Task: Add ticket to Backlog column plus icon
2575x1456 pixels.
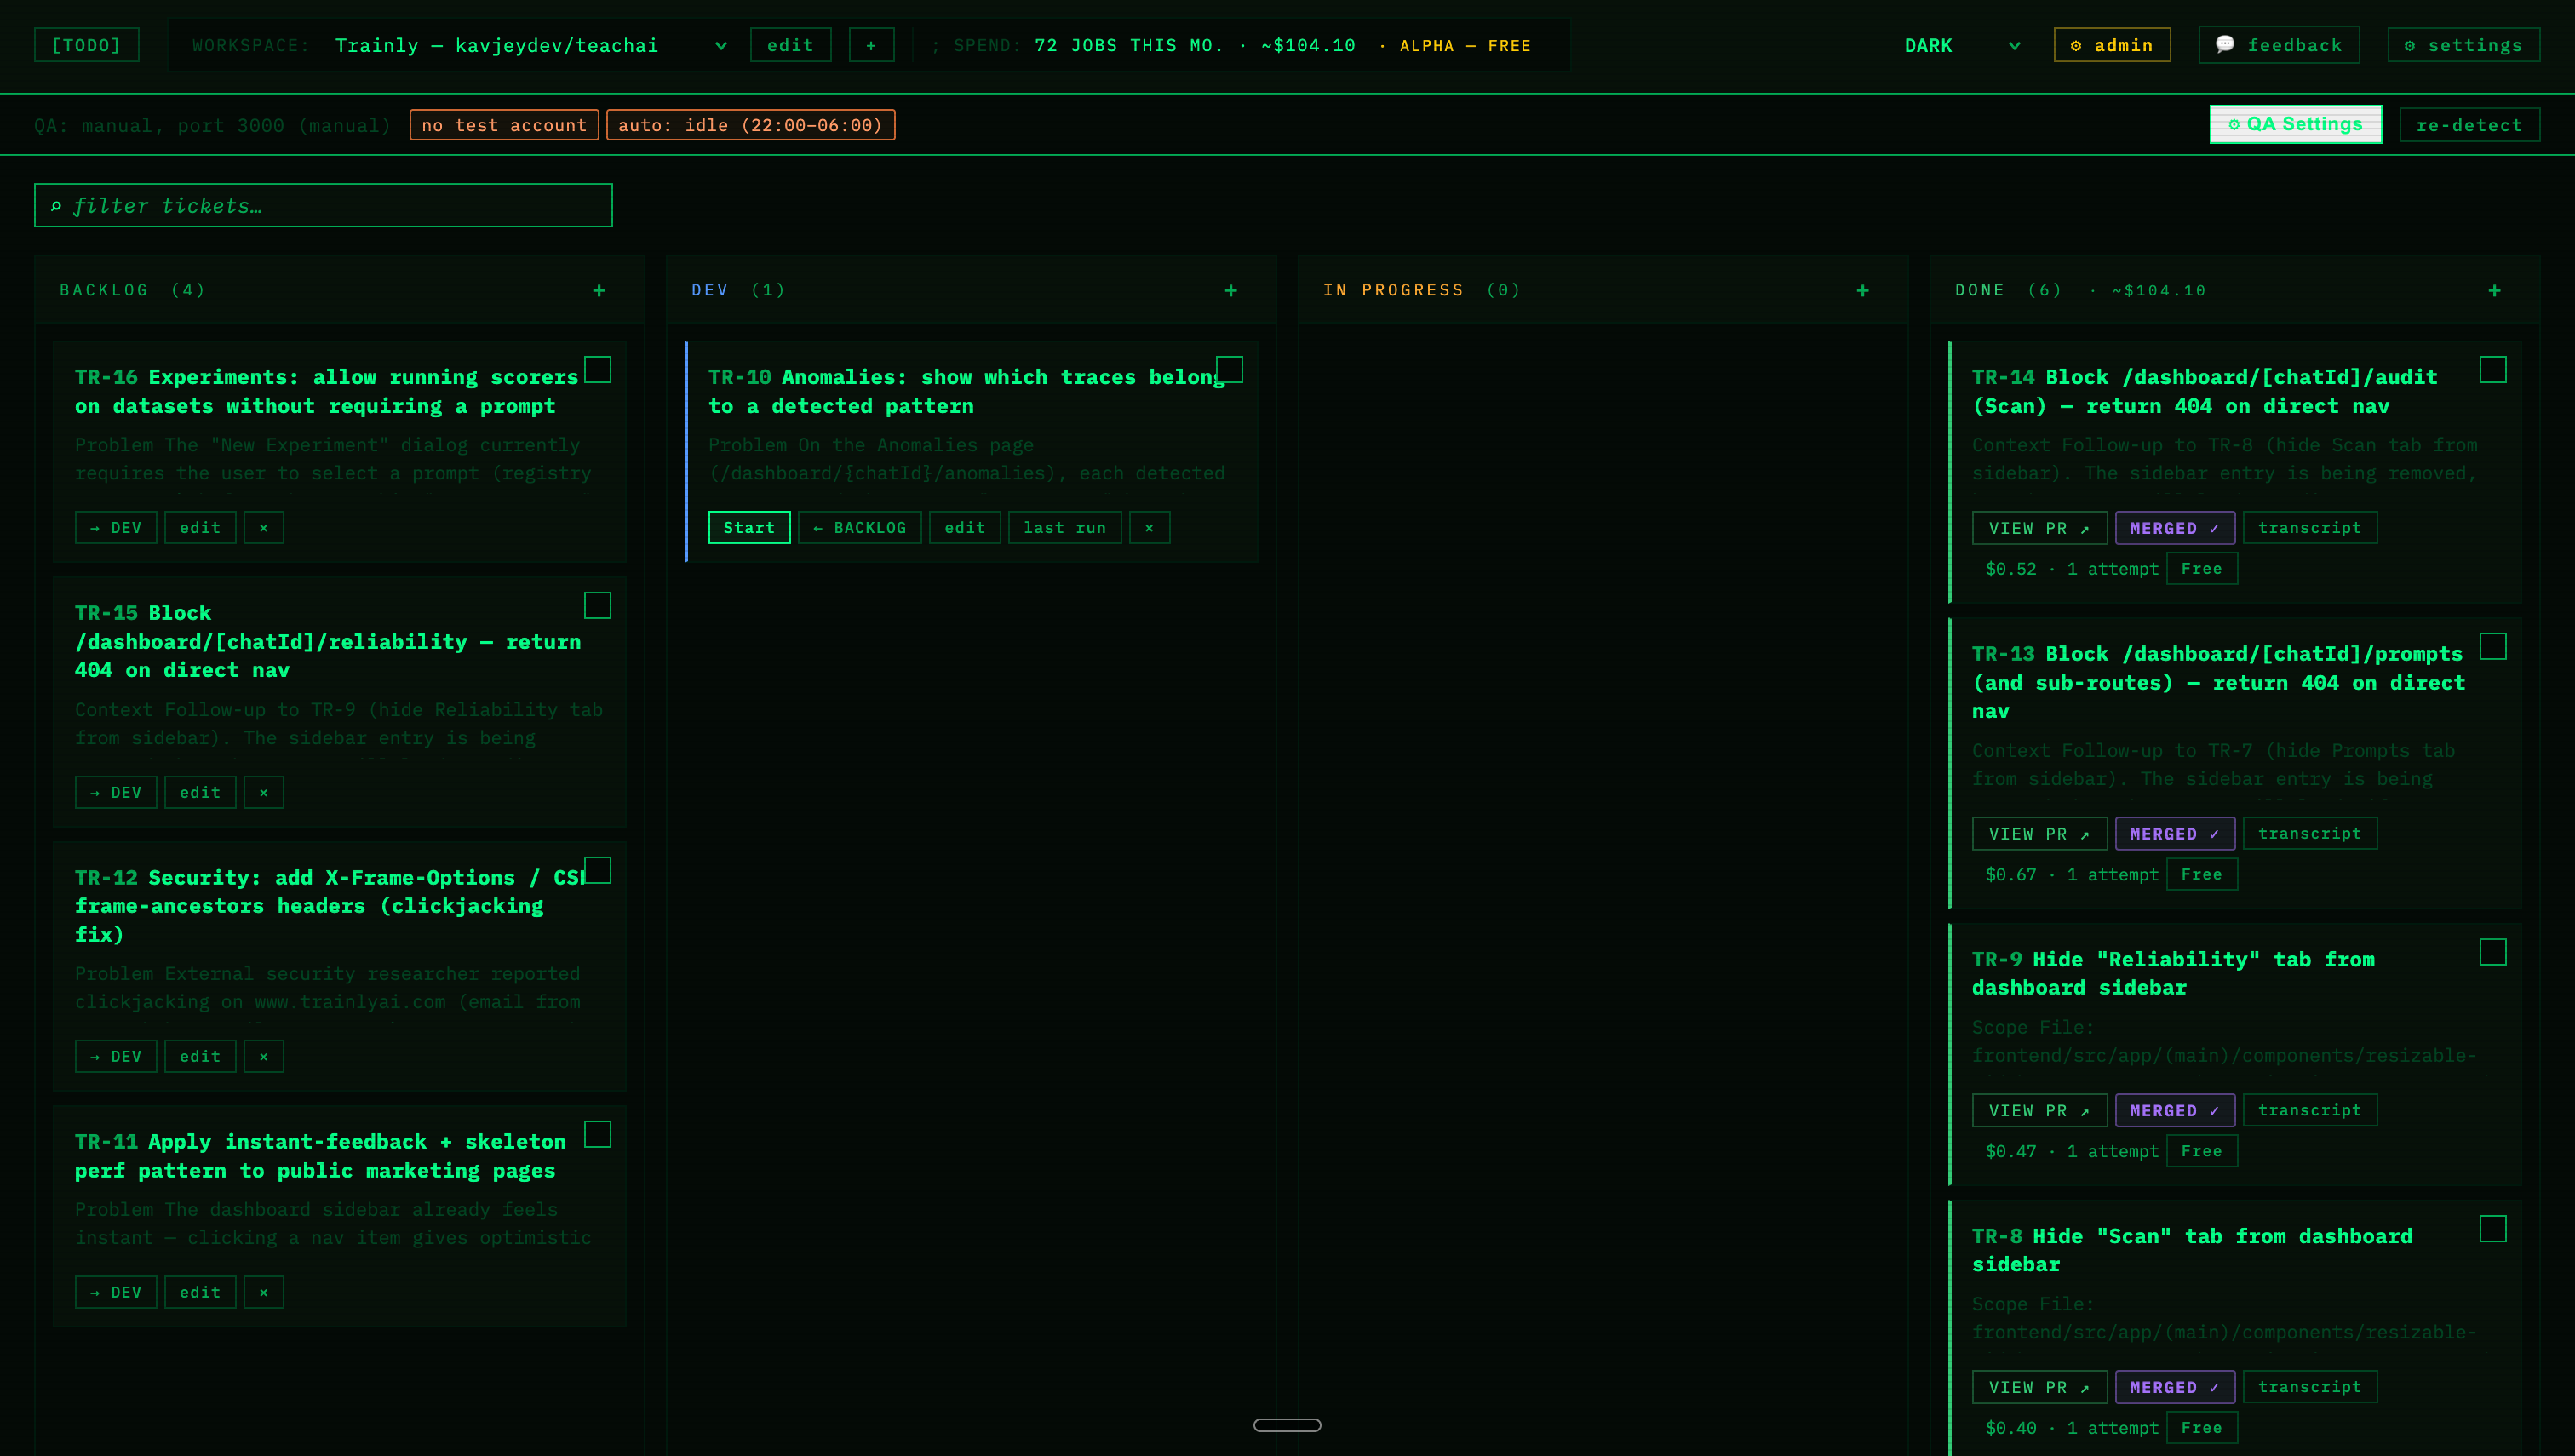Action: tap(599, 291)
